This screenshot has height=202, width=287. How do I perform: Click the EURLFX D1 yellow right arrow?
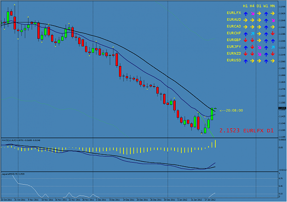[x=259, y=14]
